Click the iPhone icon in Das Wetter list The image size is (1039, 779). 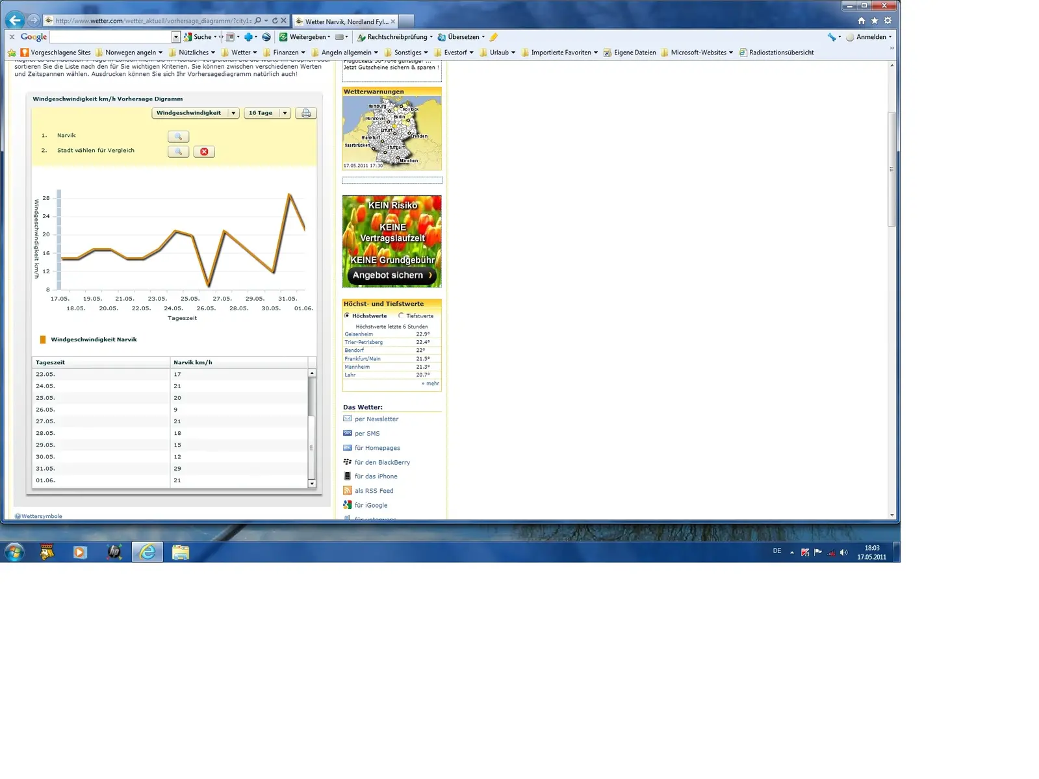[x=347, y=476]
